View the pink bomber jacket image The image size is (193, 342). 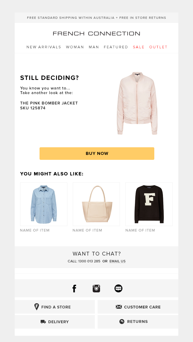pos(137,103)
